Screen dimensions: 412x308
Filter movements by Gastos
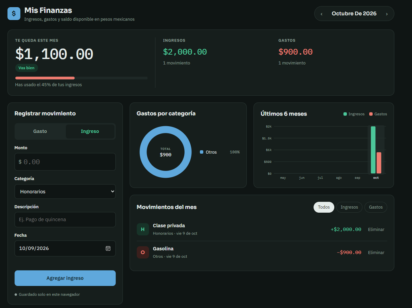(376, 207)
